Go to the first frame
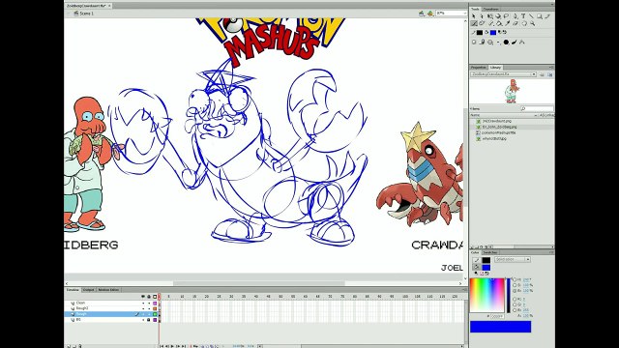 pyautogui.click(x=162, y=346)
